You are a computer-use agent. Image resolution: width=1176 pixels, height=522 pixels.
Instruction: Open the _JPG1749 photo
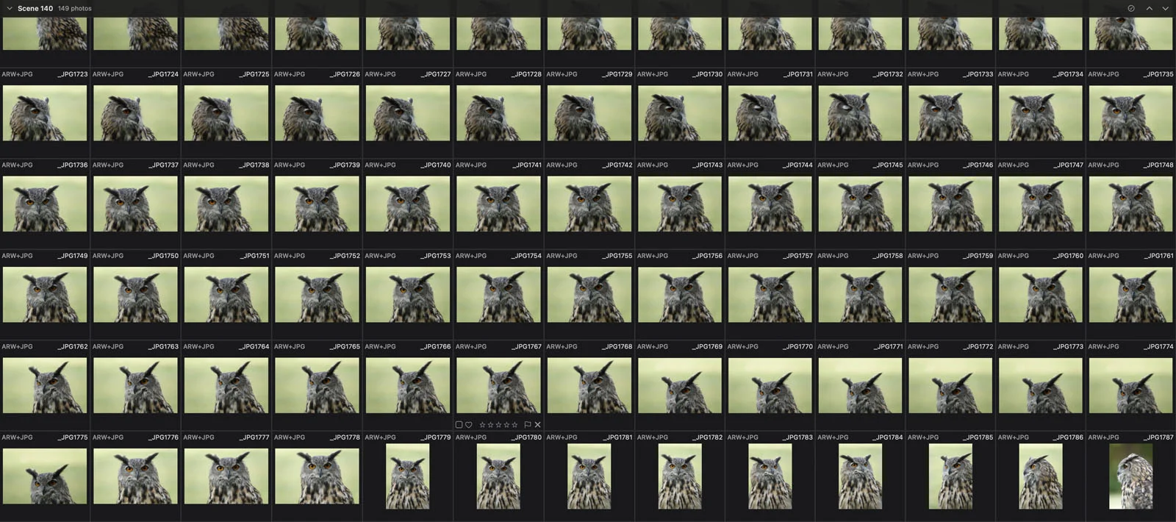45,295
